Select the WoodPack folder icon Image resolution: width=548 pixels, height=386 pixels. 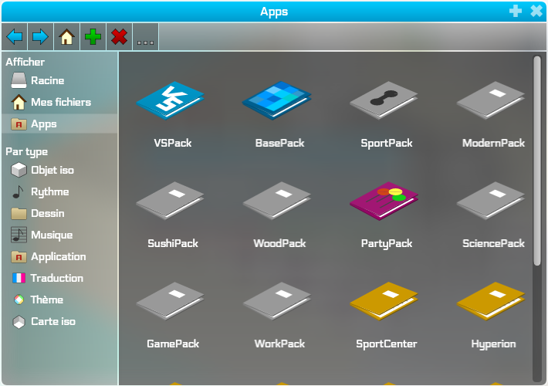point(277,201)
